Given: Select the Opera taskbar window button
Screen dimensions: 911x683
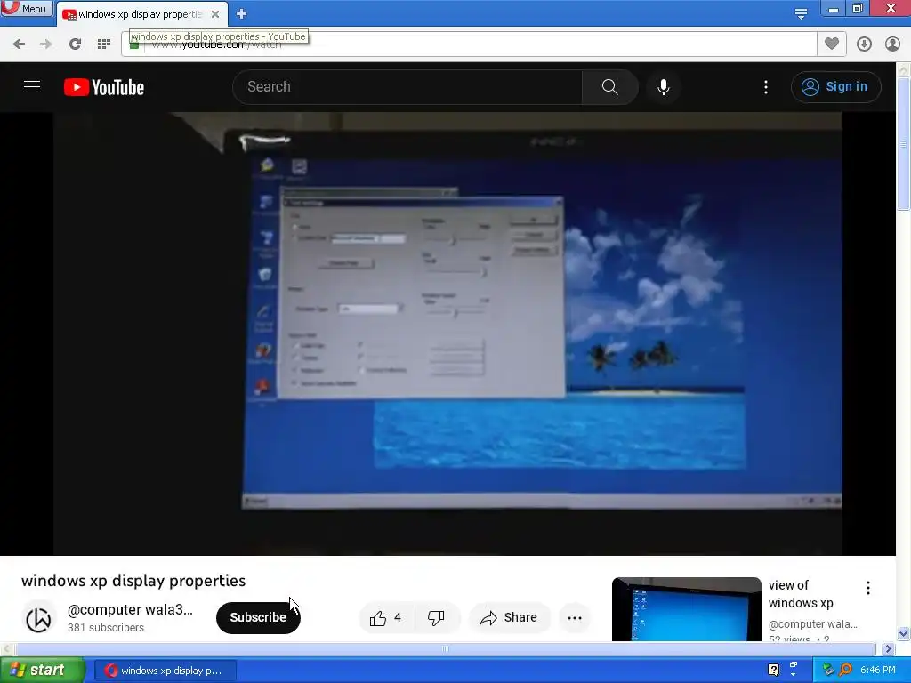Looking at the screenshot, I should [x=165, y=671].
